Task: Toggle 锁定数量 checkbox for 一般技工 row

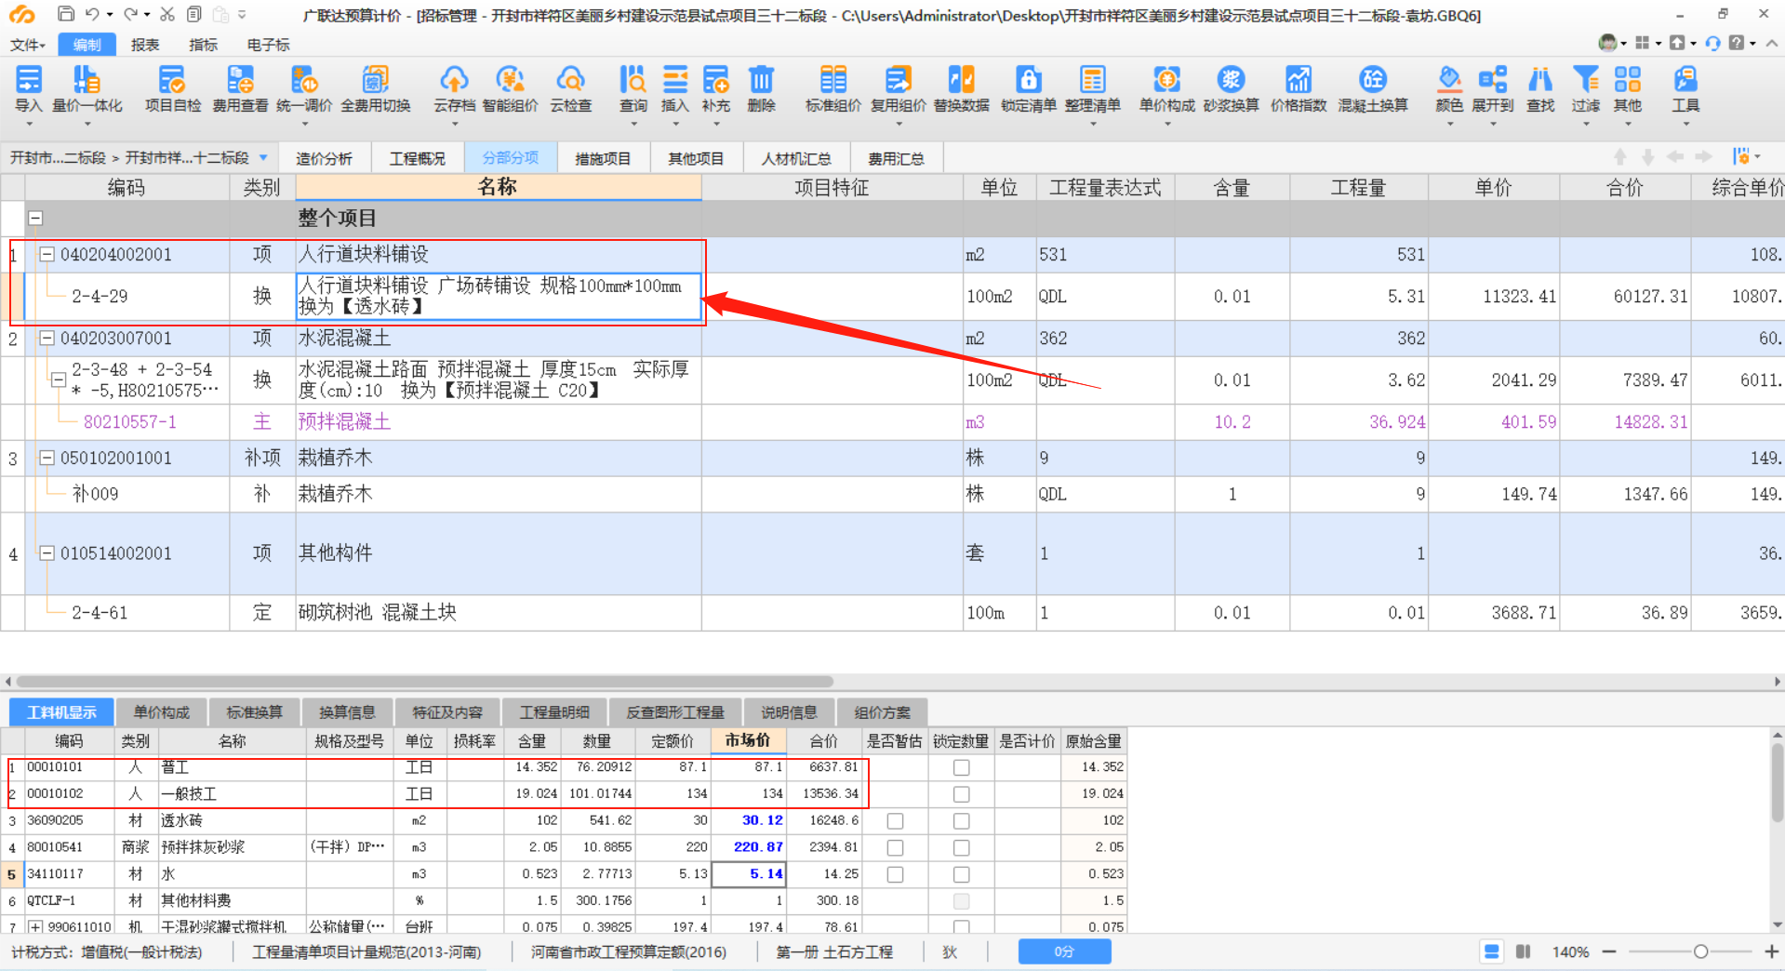Action: (962, 794)
